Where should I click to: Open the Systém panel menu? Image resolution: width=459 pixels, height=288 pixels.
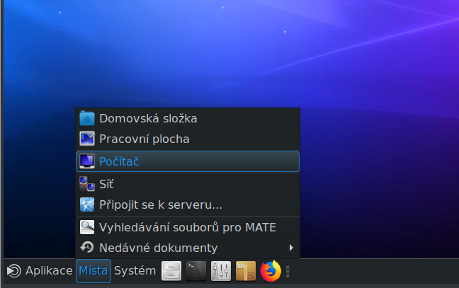pyautogui.click(x=135, y=271)
